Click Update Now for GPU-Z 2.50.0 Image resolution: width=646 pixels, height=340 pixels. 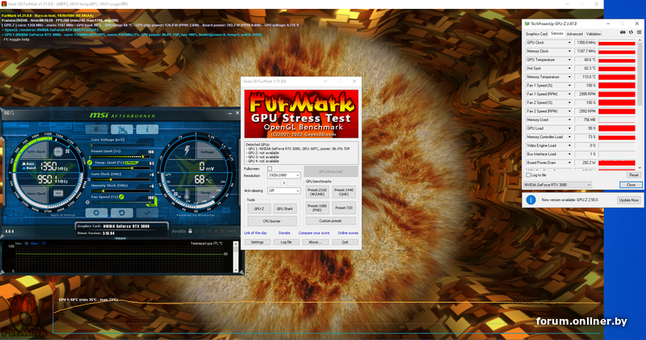(629, 199)
